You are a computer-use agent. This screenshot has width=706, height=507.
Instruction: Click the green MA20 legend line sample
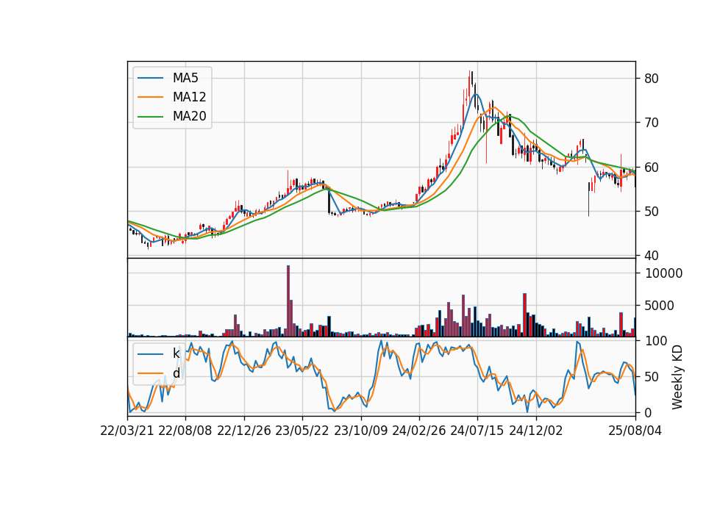pyautogui.click(x=150, y=117)
